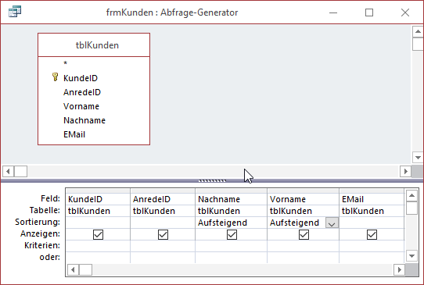Click the Access query icon in title bar
The height and width of the screenshot is (285, 424).
coord(15,12)
